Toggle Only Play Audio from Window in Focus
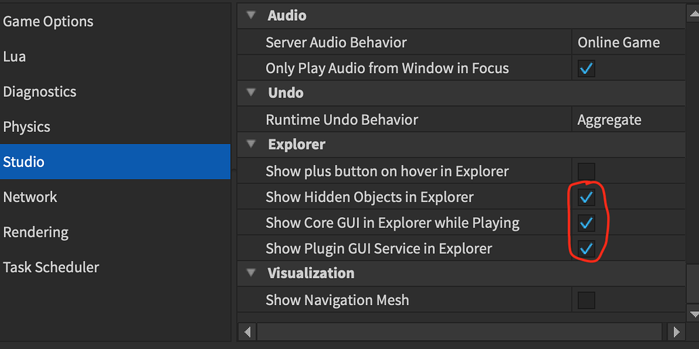 point(586,68)
